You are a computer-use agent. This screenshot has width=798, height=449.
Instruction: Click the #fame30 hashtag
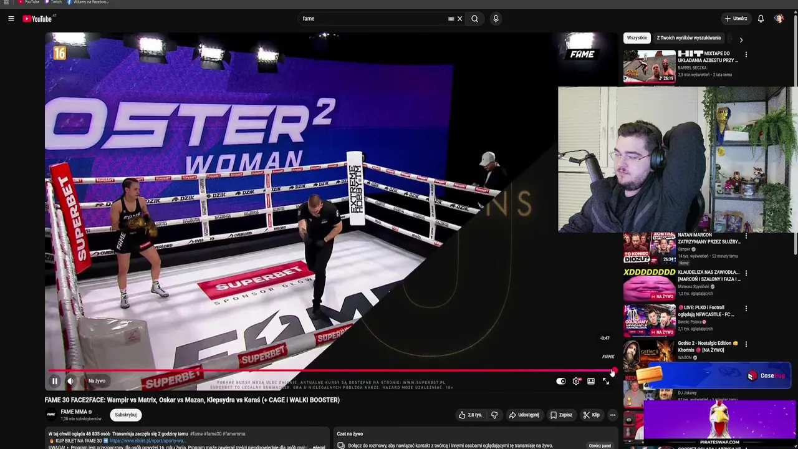[x=211, y=434]
